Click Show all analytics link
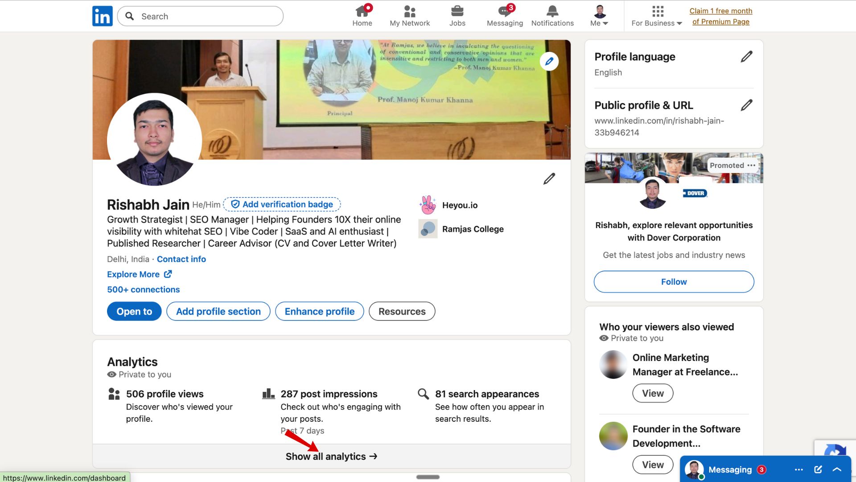The image size is (856, 482). point(331,457)
